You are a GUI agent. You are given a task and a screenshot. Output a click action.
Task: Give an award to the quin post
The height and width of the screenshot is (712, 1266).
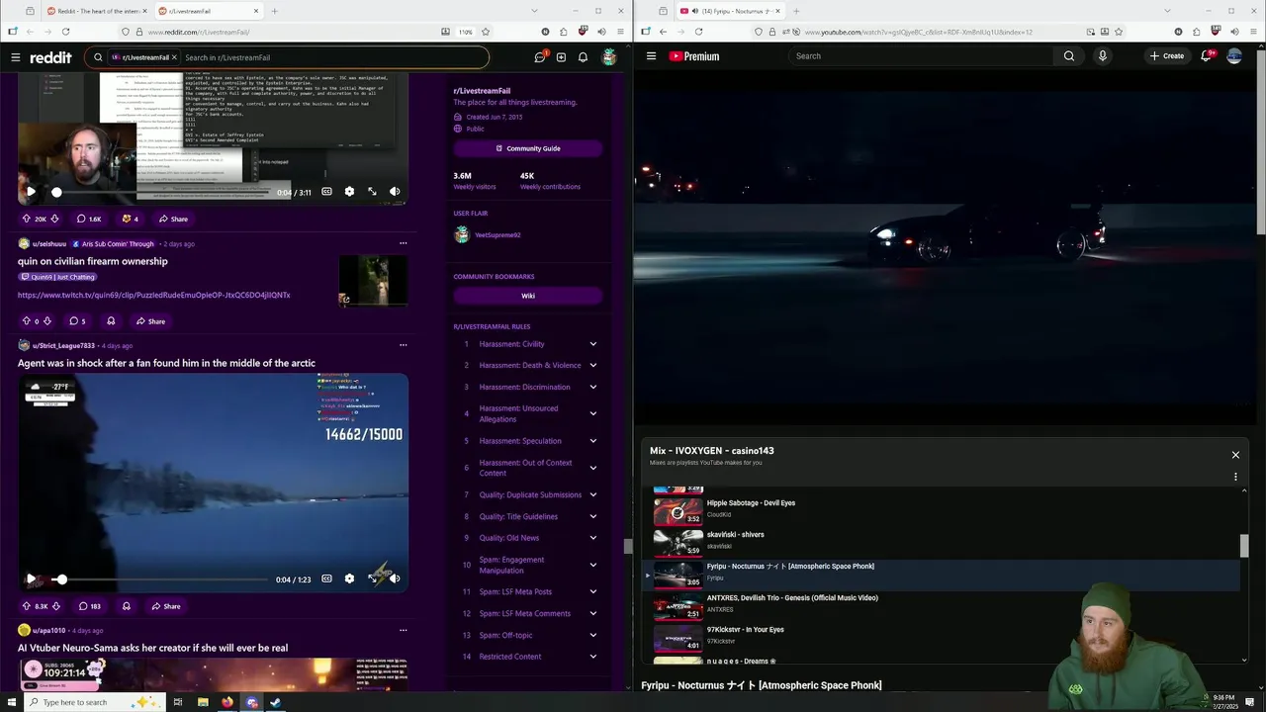point(111,321)
